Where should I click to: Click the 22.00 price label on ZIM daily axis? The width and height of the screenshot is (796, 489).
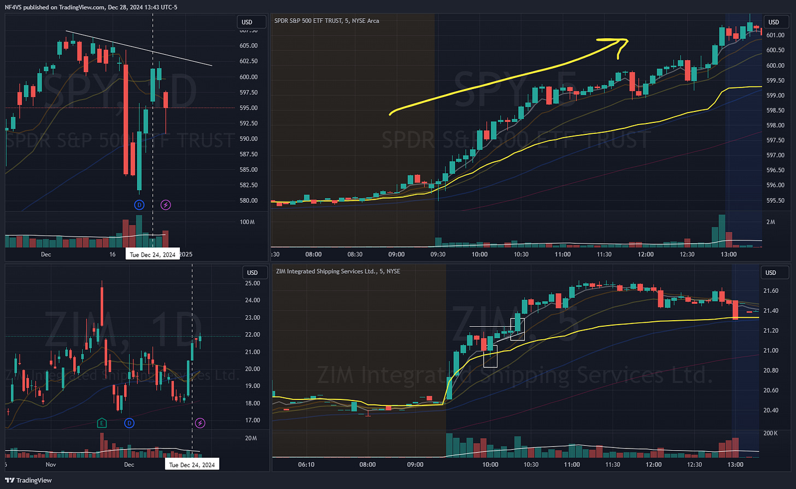coord(253,335)
